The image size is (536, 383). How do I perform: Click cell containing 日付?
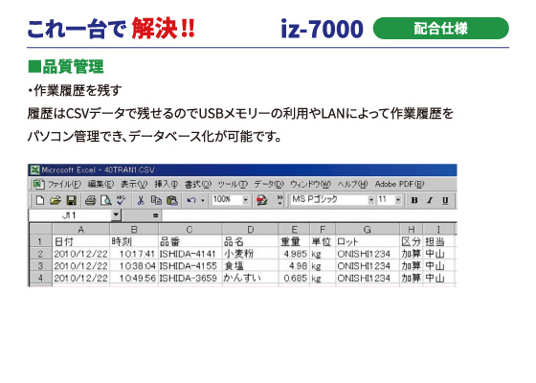tap(81, 241)
